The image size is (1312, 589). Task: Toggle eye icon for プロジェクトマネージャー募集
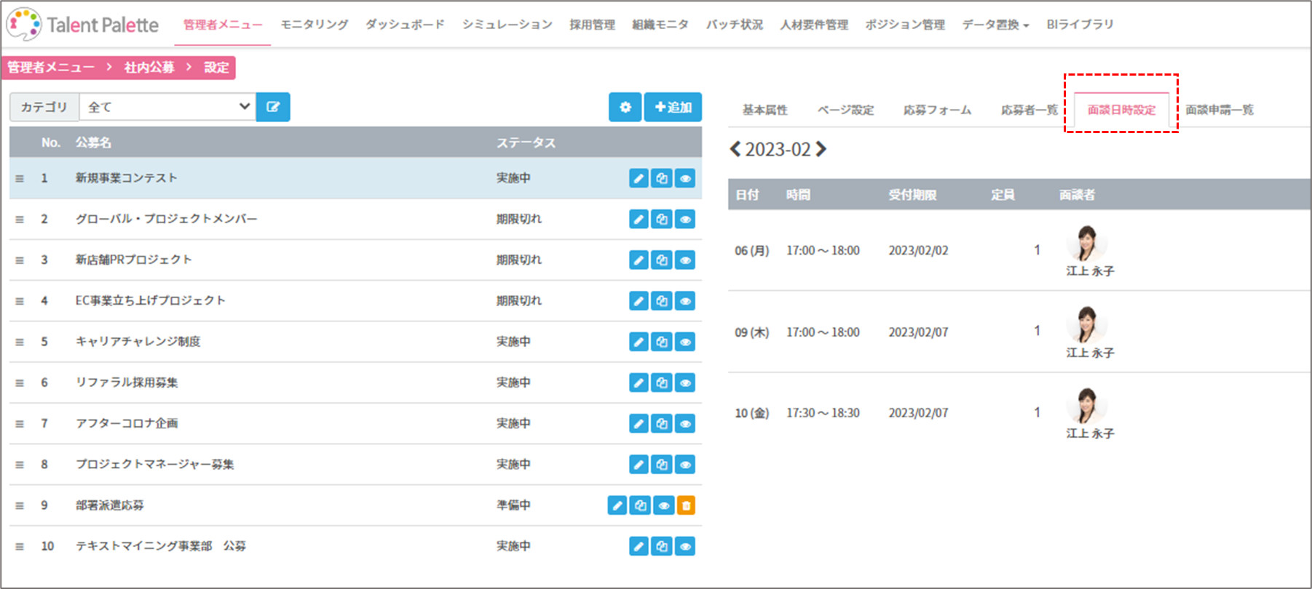[x=685, y=464]
